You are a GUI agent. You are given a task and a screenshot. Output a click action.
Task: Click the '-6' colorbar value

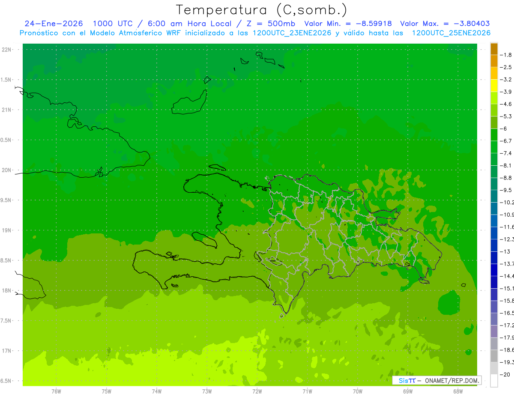click(503, 128)
